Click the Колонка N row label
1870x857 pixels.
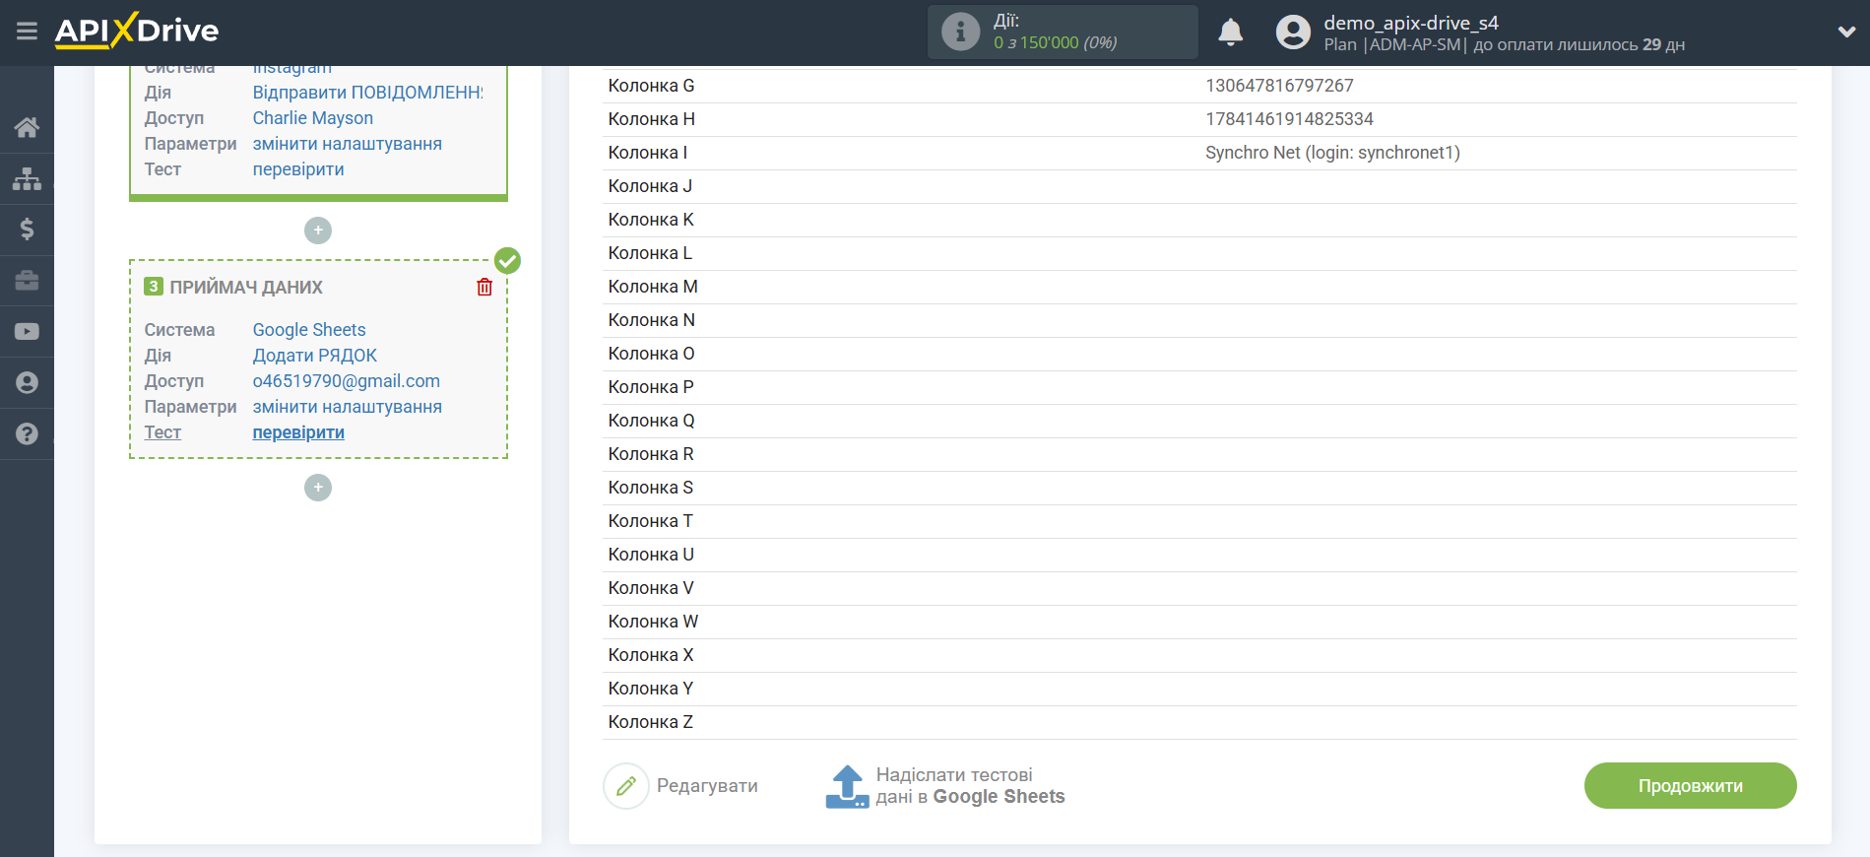coord(652,320)
